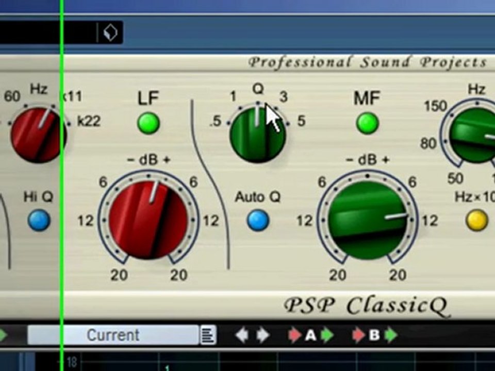
Task: Toggle the Hz×10 yellow button
Action: [476, 221]
